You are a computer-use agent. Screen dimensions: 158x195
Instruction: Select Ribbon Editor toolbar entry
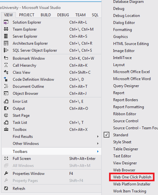pyautogui.click(x=125, y=114)
